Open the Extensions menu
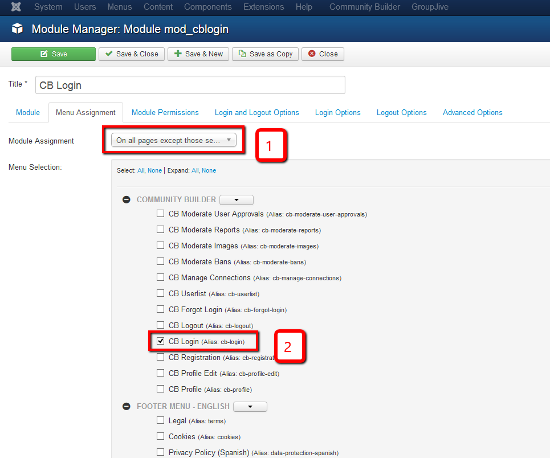 (264, 7)
